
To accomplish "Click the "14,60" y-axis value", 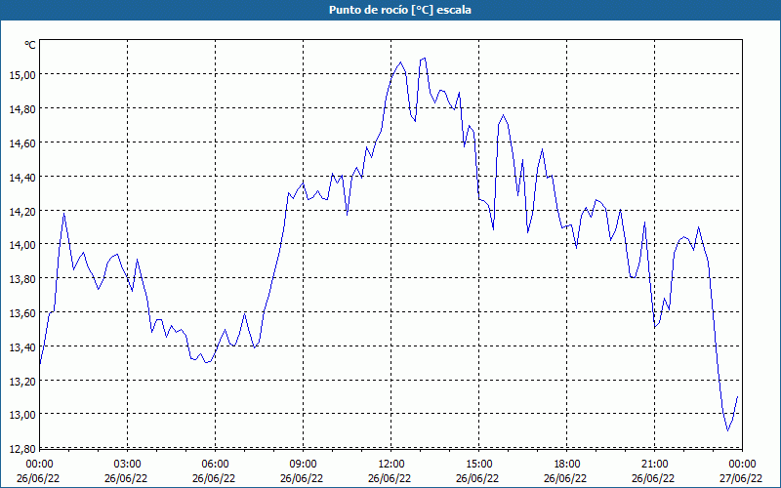I will tap(22, 142).
